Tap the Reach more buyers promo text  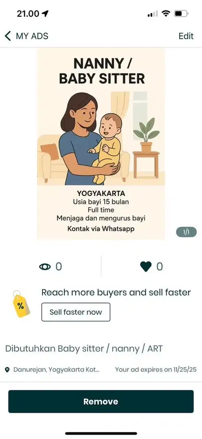pos(116,292)
